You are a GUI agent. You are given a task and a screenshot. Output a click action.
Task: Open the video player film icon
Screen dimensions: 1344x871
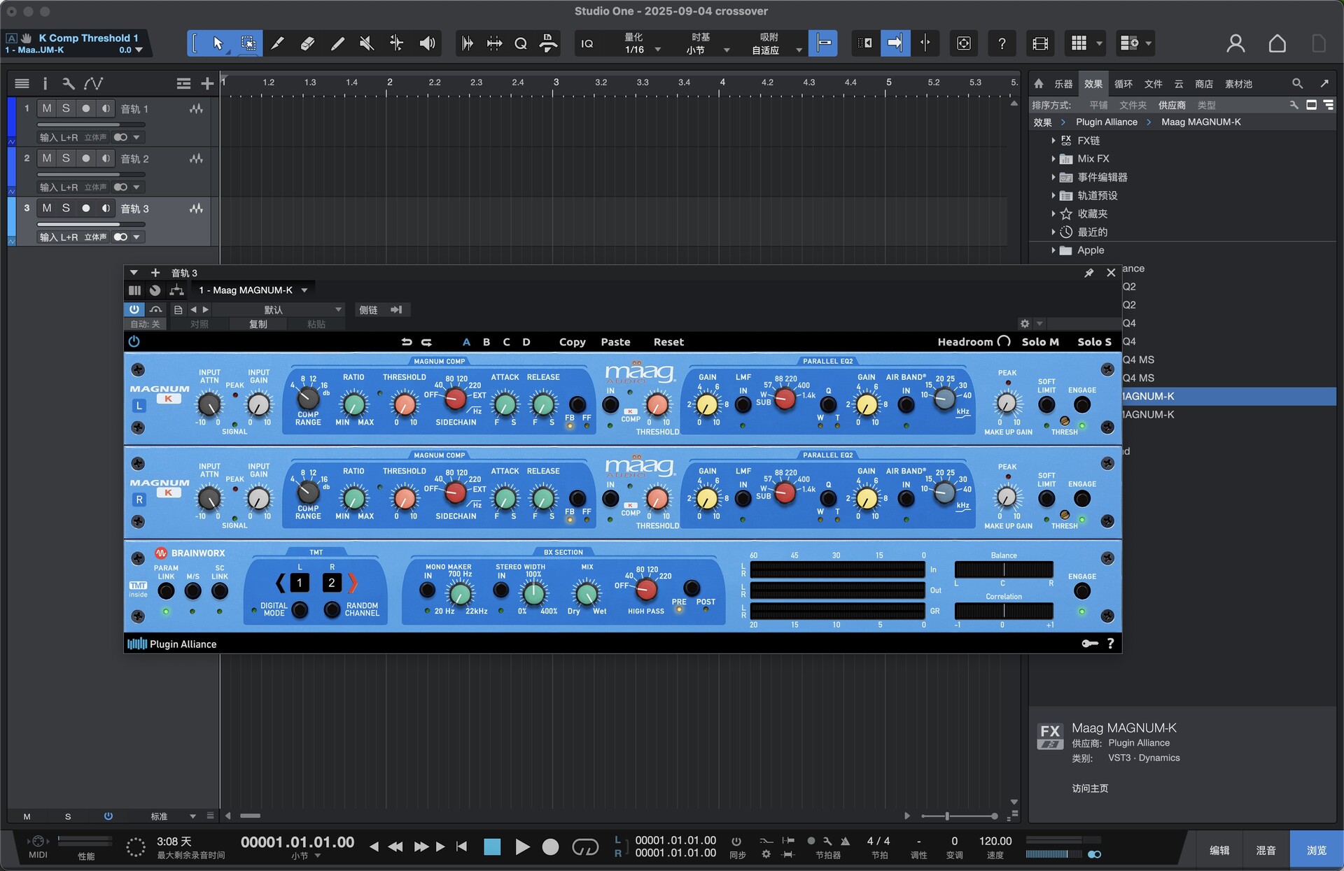pos(1040,43)
